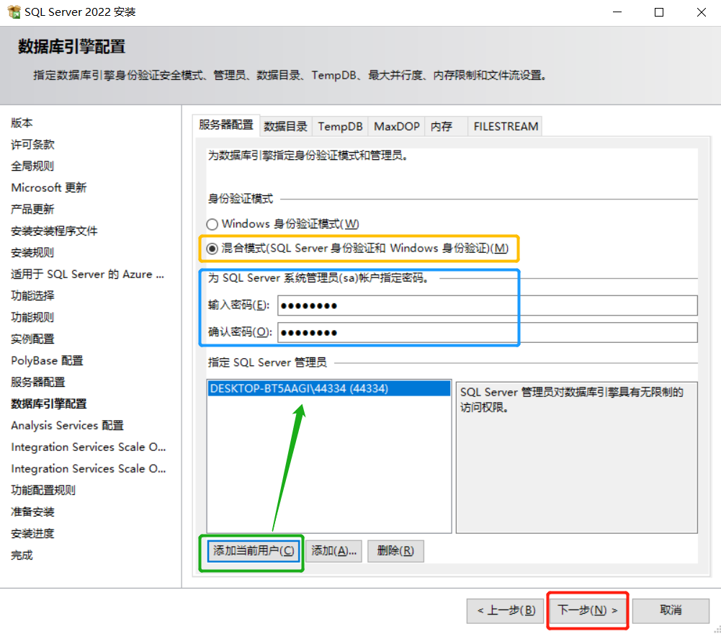The image size is (721, 634).
Task: Click 数据库引擎配置 step in sidebar
Action: (x=49, y=404)
